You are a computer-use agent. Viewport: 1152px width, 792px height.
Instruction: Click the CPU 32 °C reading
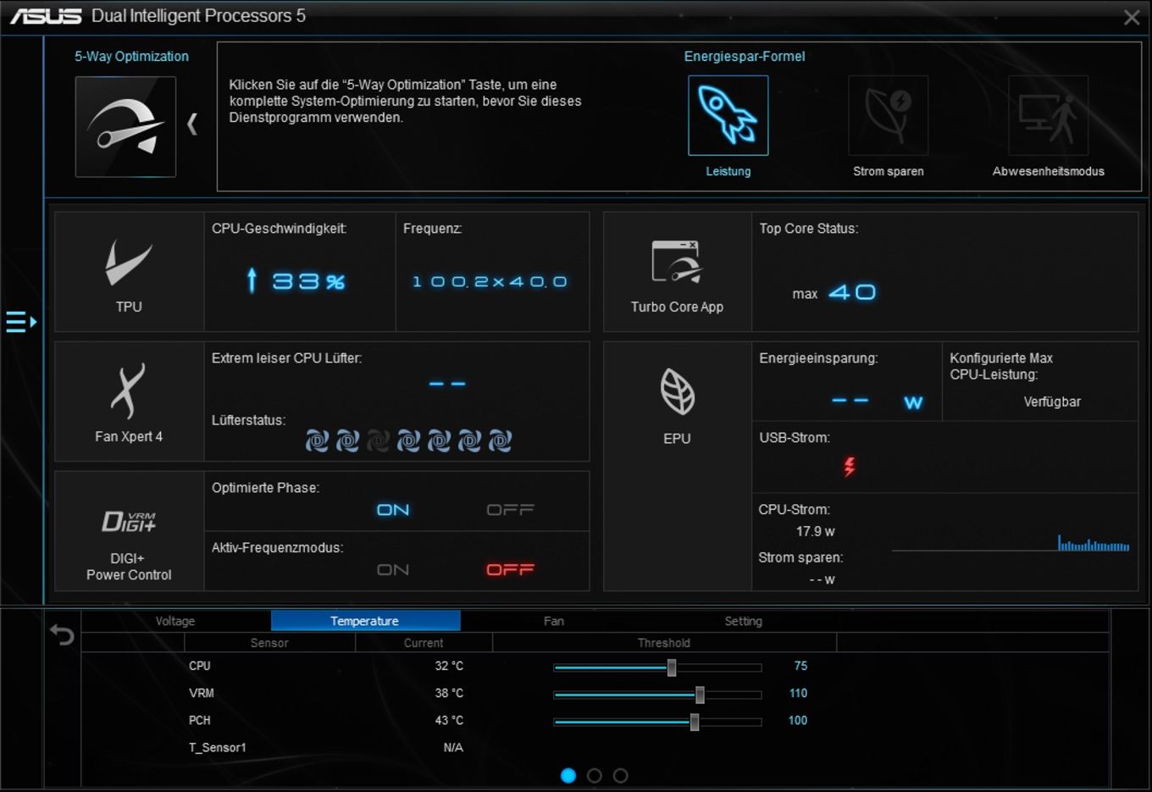(449, 666)
